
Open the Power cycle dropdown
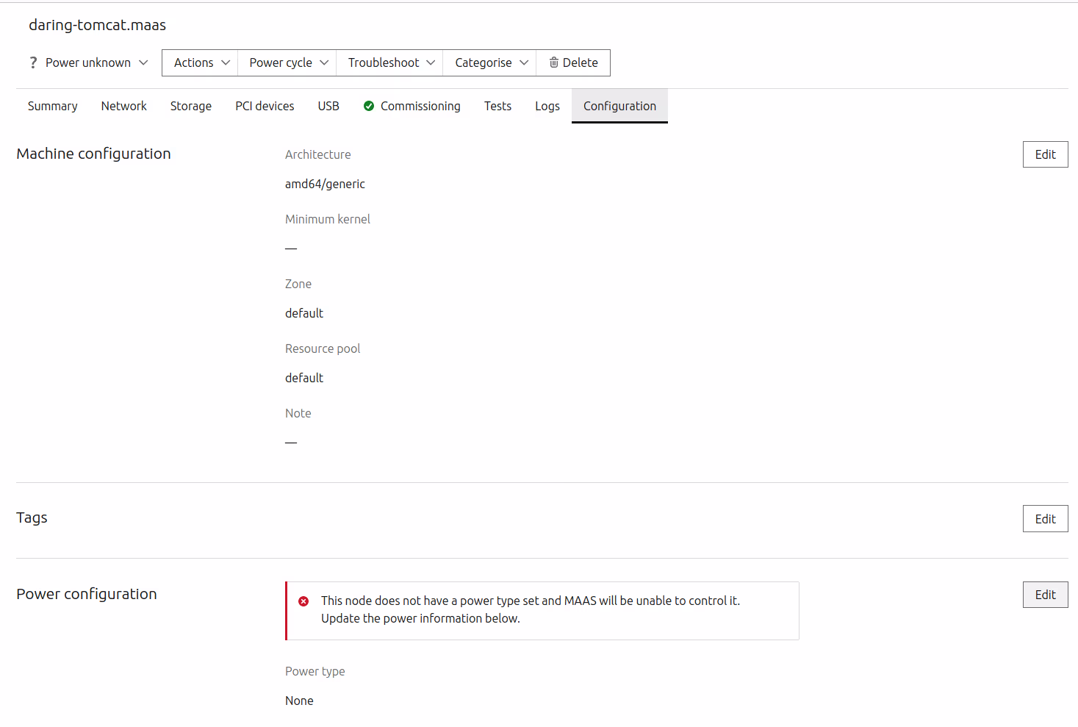pyautogui.click(x=287, y=62)
